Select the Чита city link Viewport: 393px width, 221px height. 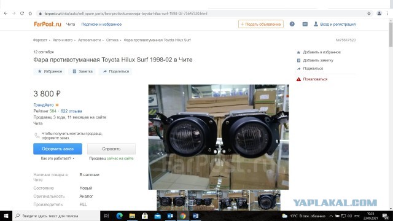[x=71, y=25]
